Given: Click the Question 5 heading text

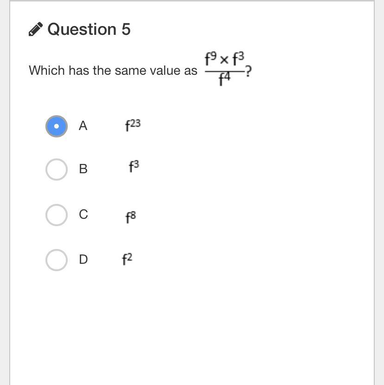Looking at the screenshot, I should 89,29.
